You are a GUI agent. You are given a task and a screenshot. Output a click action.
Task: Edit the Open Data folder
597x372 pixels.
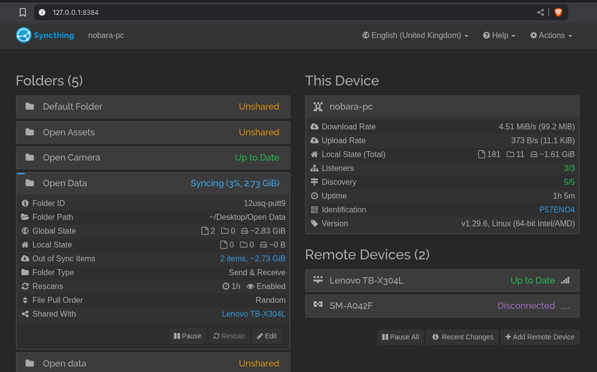pos(267,336)
